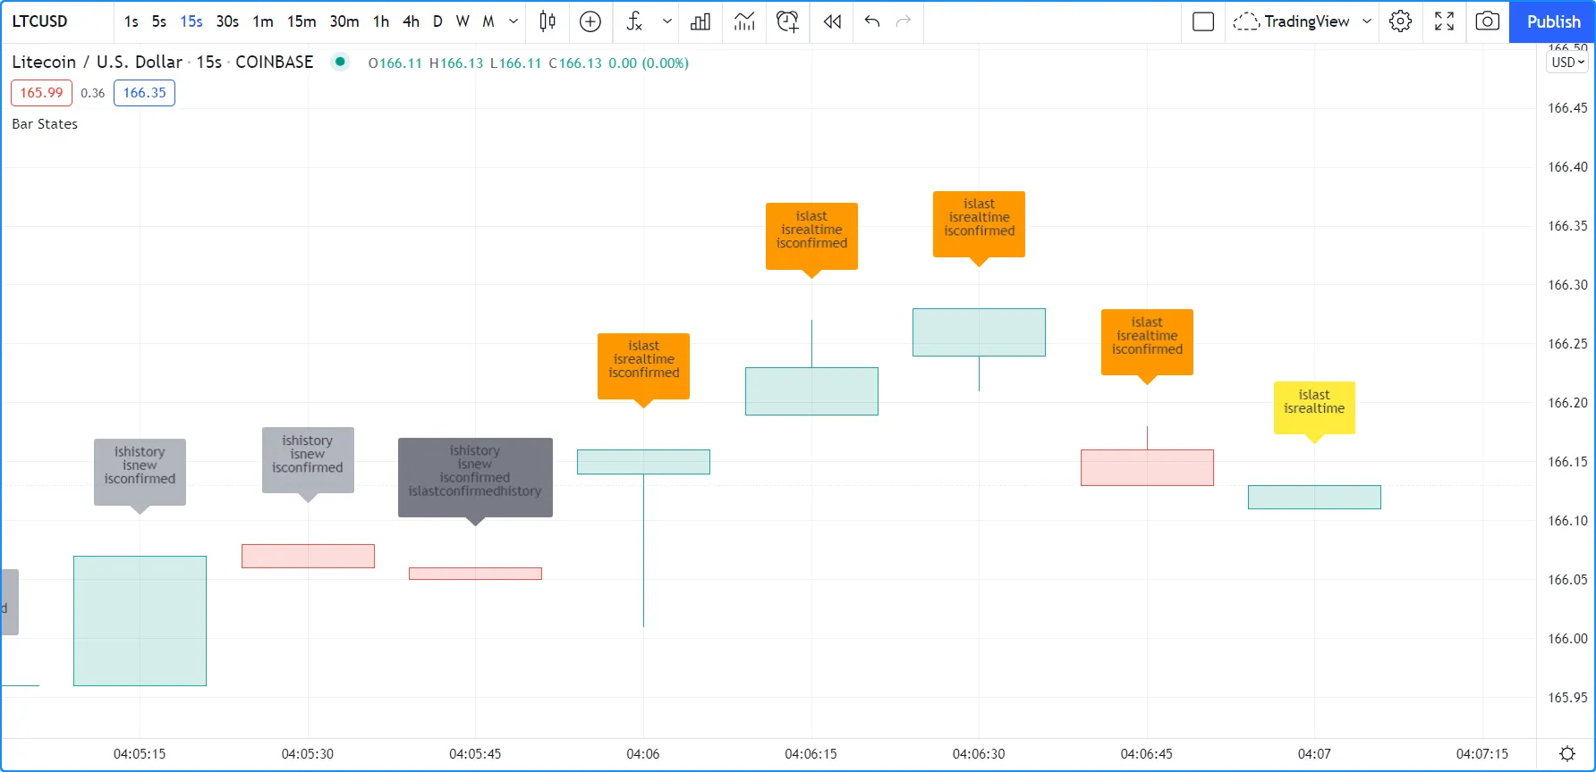The height and width of the screenshot is (772, 1596).
Task: Open the financials bar chart icon
Action: click(700, 21)
